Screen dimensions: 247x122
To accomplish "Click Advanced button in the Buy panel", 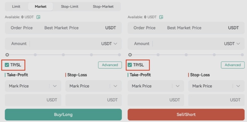I will coord(110,65).
